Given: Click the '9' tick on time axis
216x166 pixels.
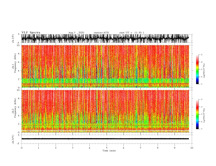Looking at the screenshot, I should tap(175, 148).
